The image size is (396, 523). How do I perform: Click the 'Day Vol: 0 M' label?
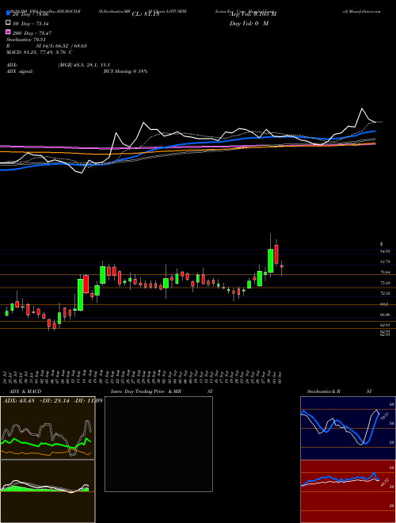click(249, 24)
